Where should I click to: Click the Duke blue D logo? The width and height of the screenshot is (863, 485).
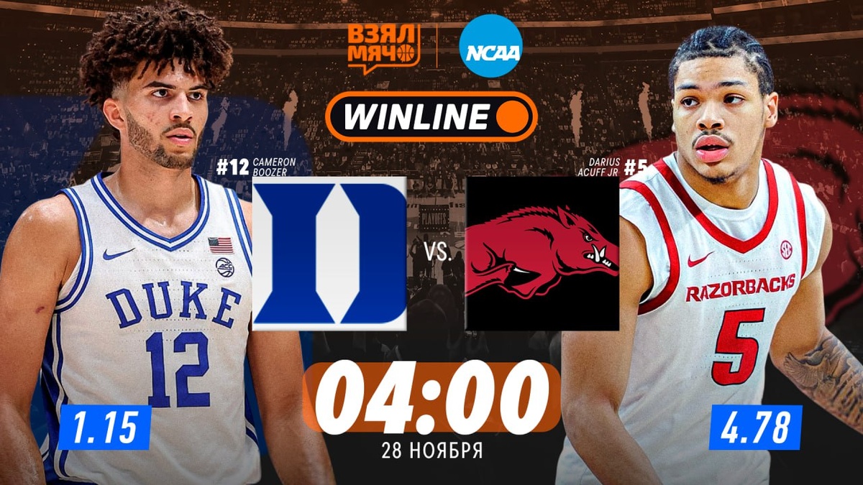tap(329, 253)
